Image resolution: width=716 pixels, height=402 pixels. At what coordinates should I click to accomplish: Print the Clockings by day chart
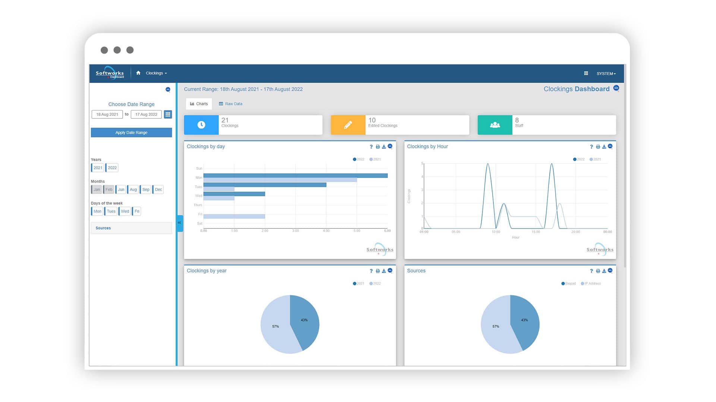(378, 147)
